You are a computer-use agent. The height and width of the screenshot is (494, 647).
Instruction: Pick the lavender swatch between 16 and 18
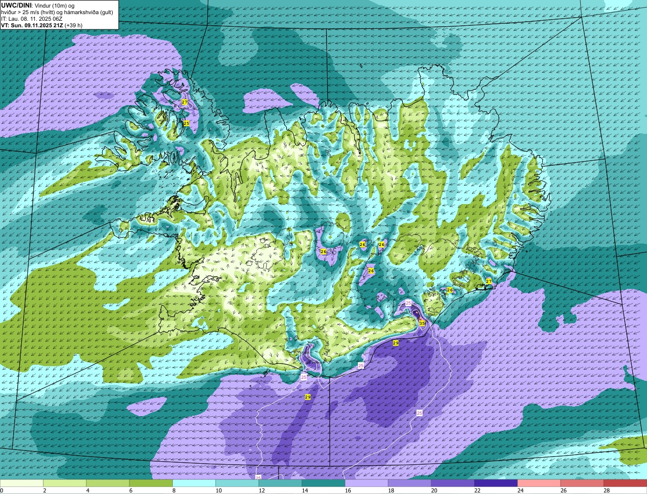[x=366, y=483]
